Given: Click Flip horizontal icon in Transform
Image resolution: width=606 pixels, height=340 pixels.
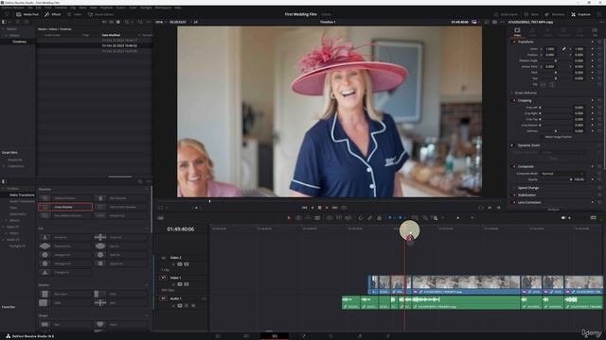Looking at the screenshot, I should (543, 84).
